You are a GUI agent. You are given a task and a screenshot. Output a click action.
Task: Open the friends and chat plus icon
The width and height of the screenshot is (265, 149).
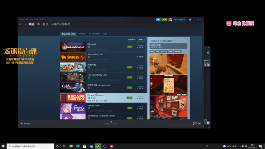point(199,124)
